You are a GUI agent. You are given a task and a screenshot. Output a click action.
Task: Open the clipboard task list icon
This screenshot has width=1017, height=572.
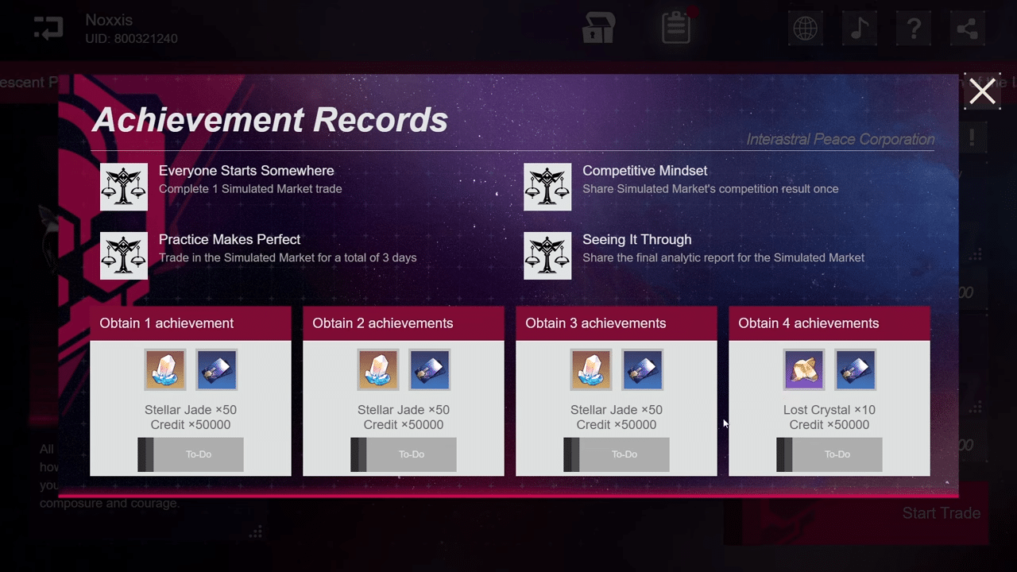(676, 29)
